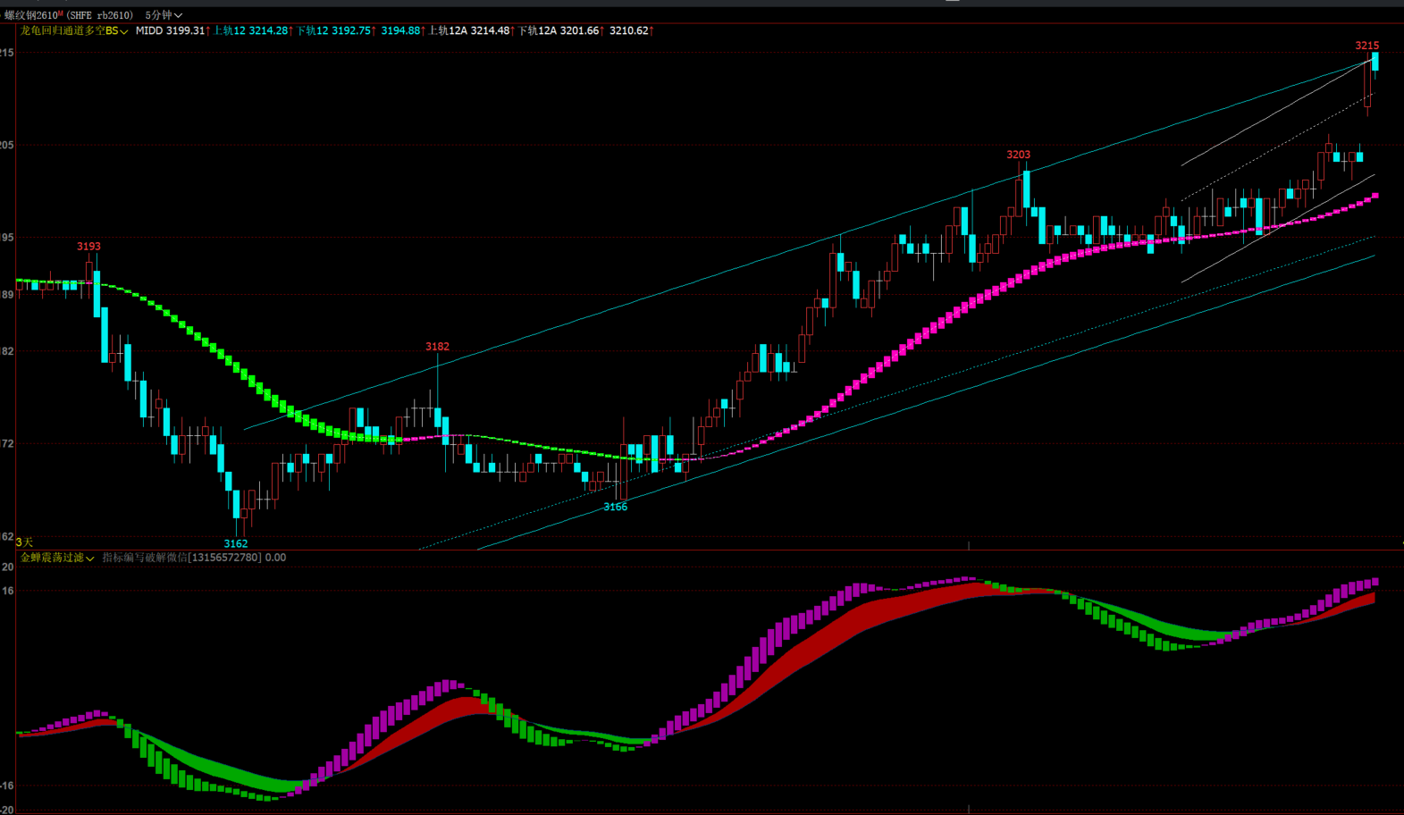This screenshot has width=1404, height=815.
Task: Select the 下轨12 3192.75 readout
Action: (335, 31)
